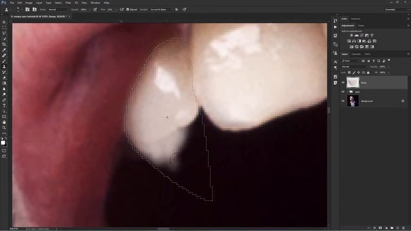Select the Zoom tool
411x231 pixels.
(x=4, y=128)
